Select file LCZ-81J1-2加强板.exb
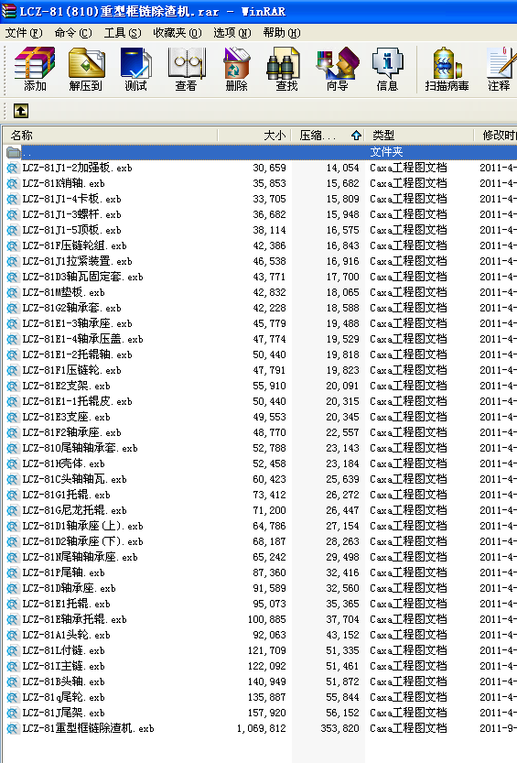Viewport: 517px width, 763px height. [77, 168]
